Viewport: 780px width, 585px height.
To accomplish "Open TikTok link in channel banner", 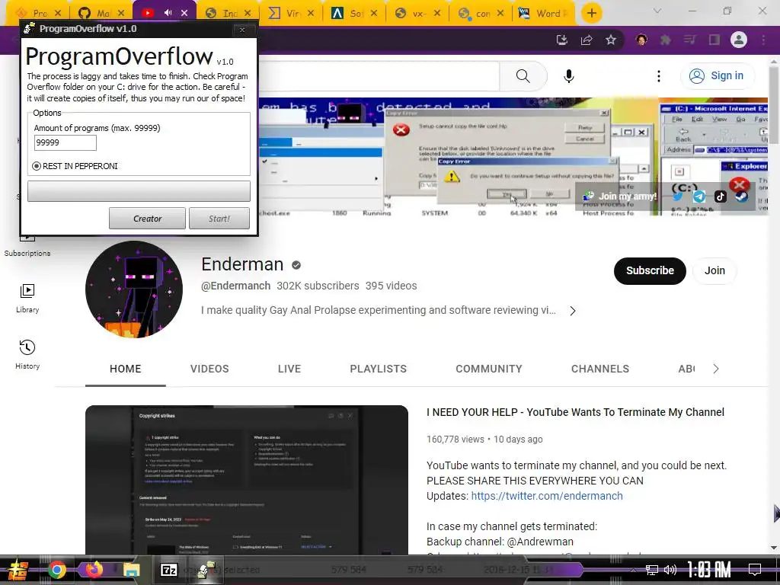I will pos(721,197).
